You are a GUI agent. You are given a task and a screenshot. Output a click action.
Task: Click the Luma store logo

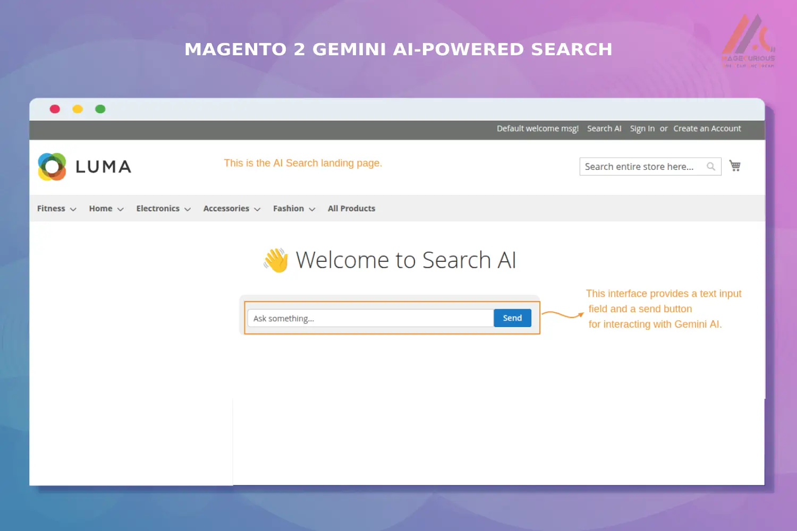point(83,166)
